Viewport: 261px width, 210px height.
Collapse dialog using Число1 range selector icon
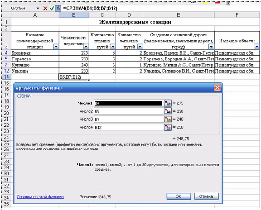tap(168, 103)
